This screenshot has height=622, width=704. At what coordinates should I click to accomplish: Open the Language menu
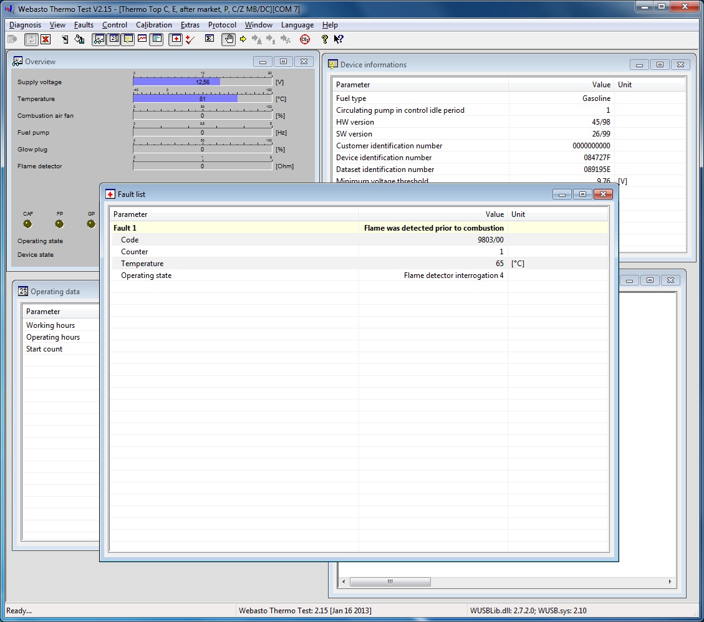(297, 25)
